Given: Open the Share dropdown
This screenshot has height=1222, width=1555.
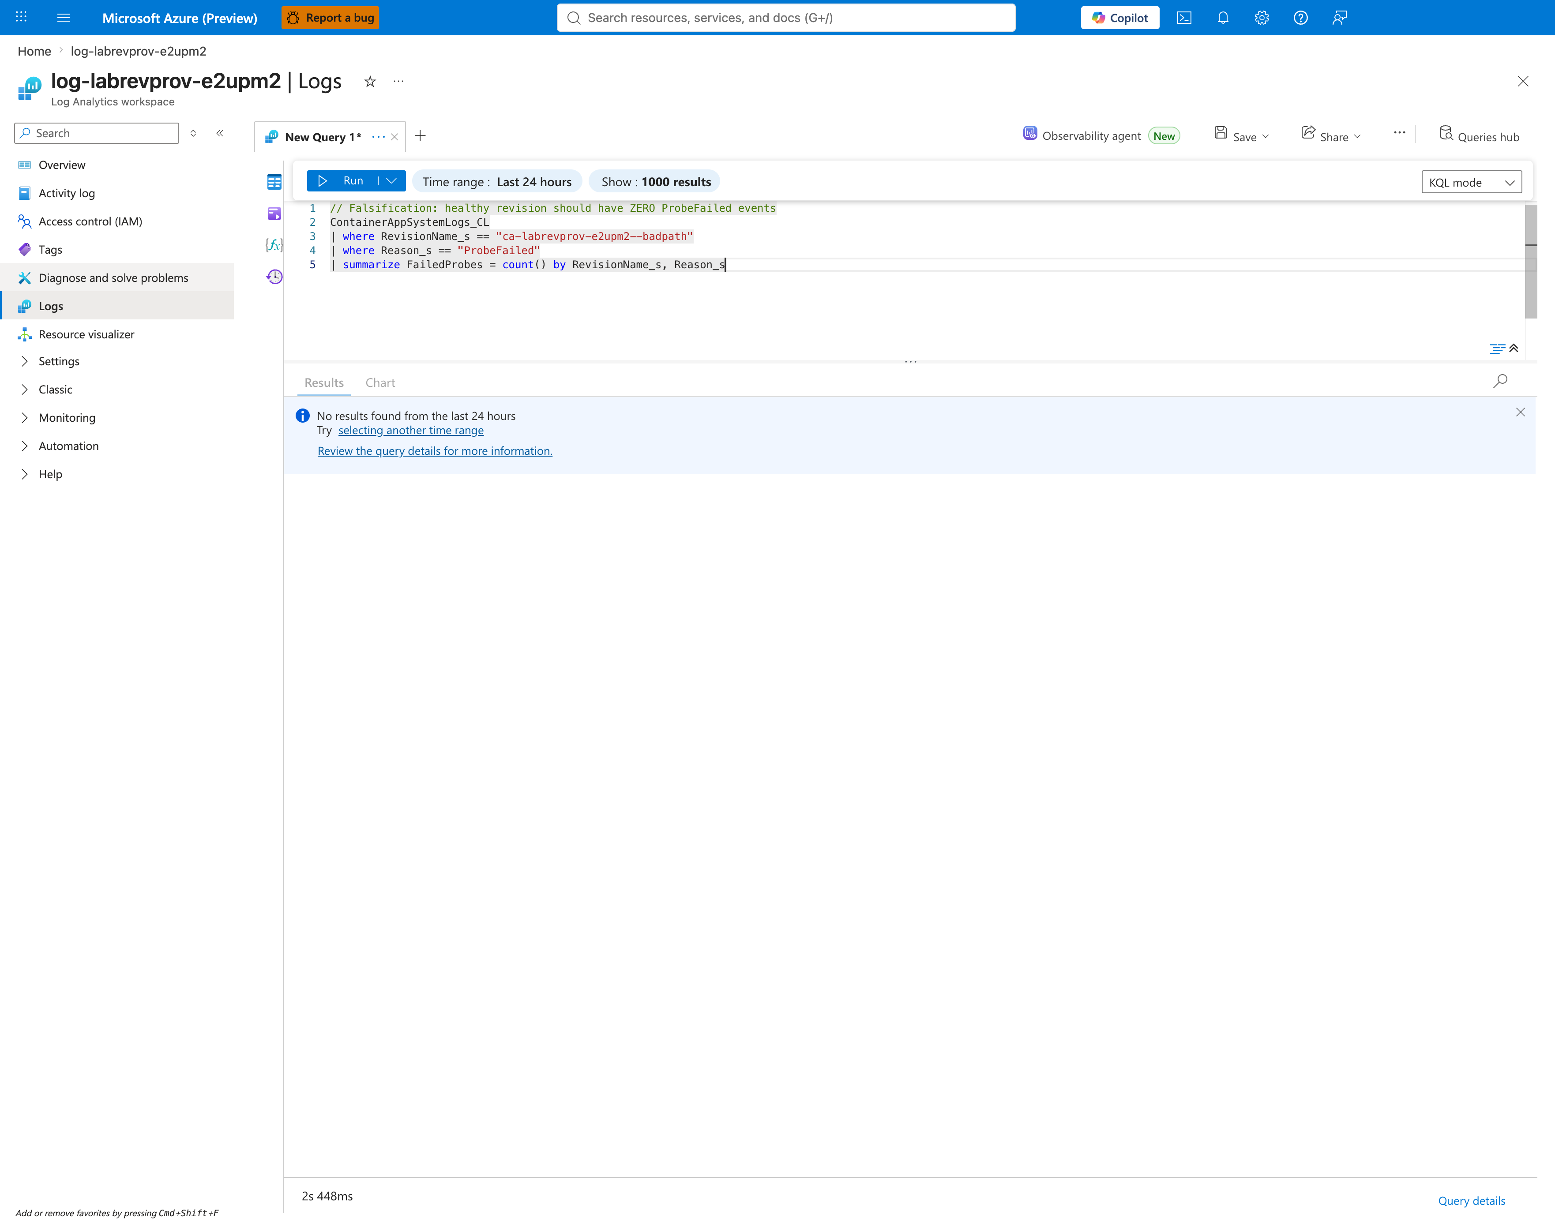Looking at the screenshot, I should pyautogui.click(x=1331, y=135).
